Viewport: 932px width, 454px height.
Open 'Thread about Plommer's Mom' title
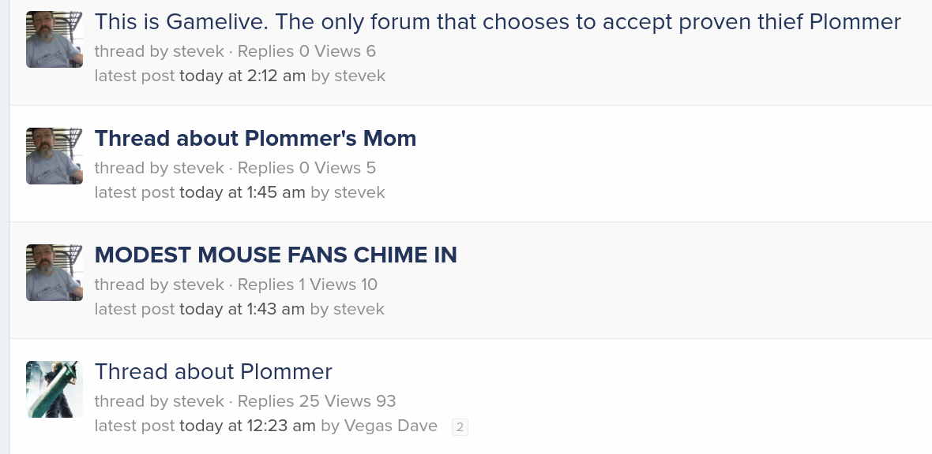click(x=255, y=138)
